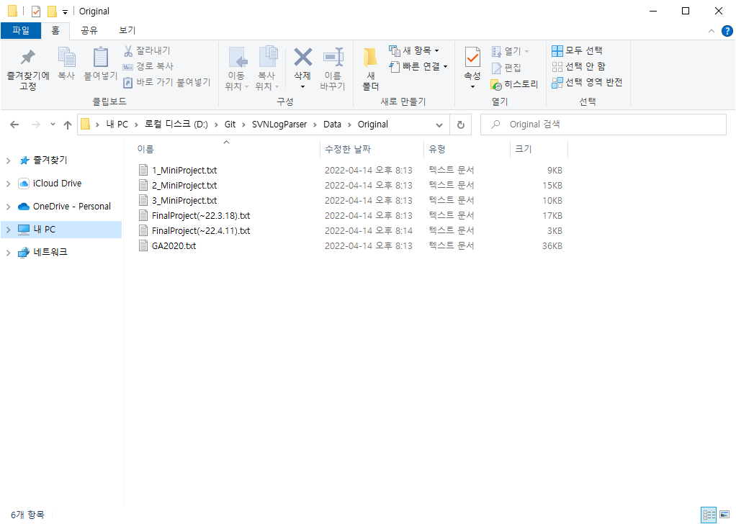Screen dimensions: 736x524
Task: Click the 'Original 검색' search box
Action: click(603, 125)
